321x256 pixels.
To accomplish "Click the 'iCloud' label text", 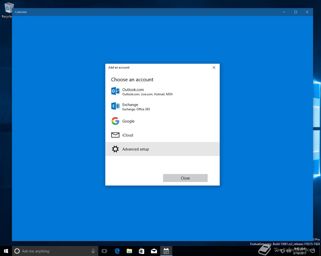I will click(x=128, y=135).
